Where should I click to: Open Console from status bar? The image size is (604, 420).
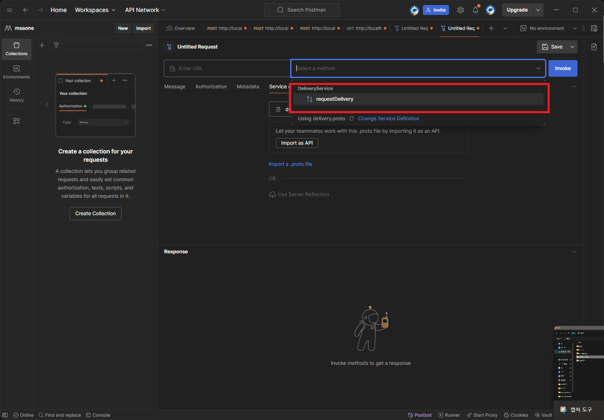coord(98,415)
